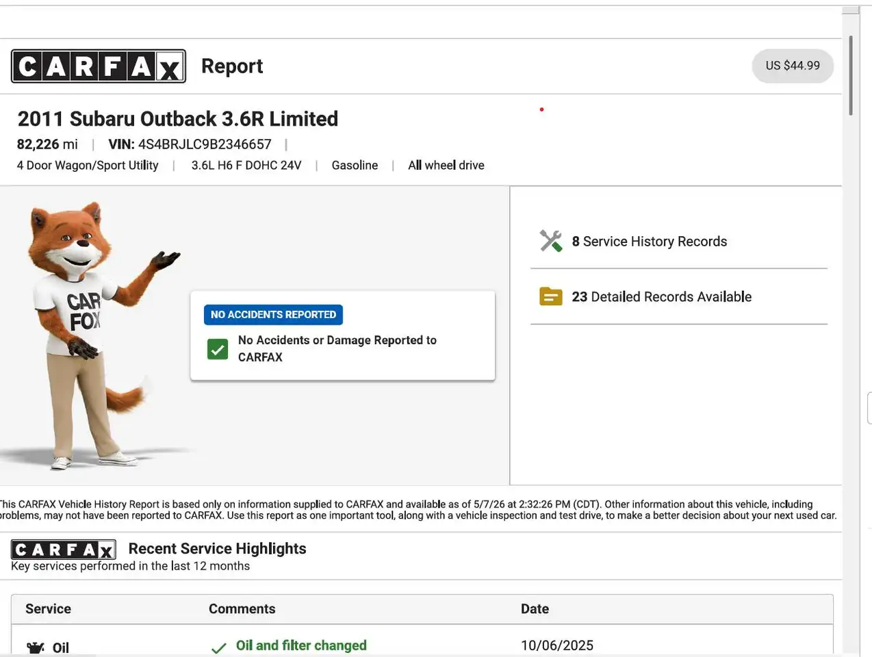Click the 3.6L H6 F DOHC 24V engine text

[x=246, y=166]
